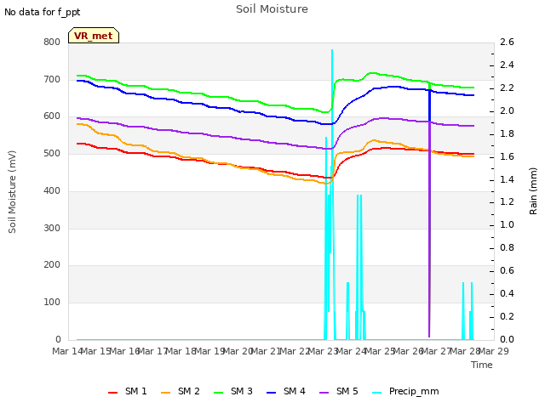Click the cyan Precip_mm legend swatch
Viewport: 545px width, 408px height.
coord(377,393)
